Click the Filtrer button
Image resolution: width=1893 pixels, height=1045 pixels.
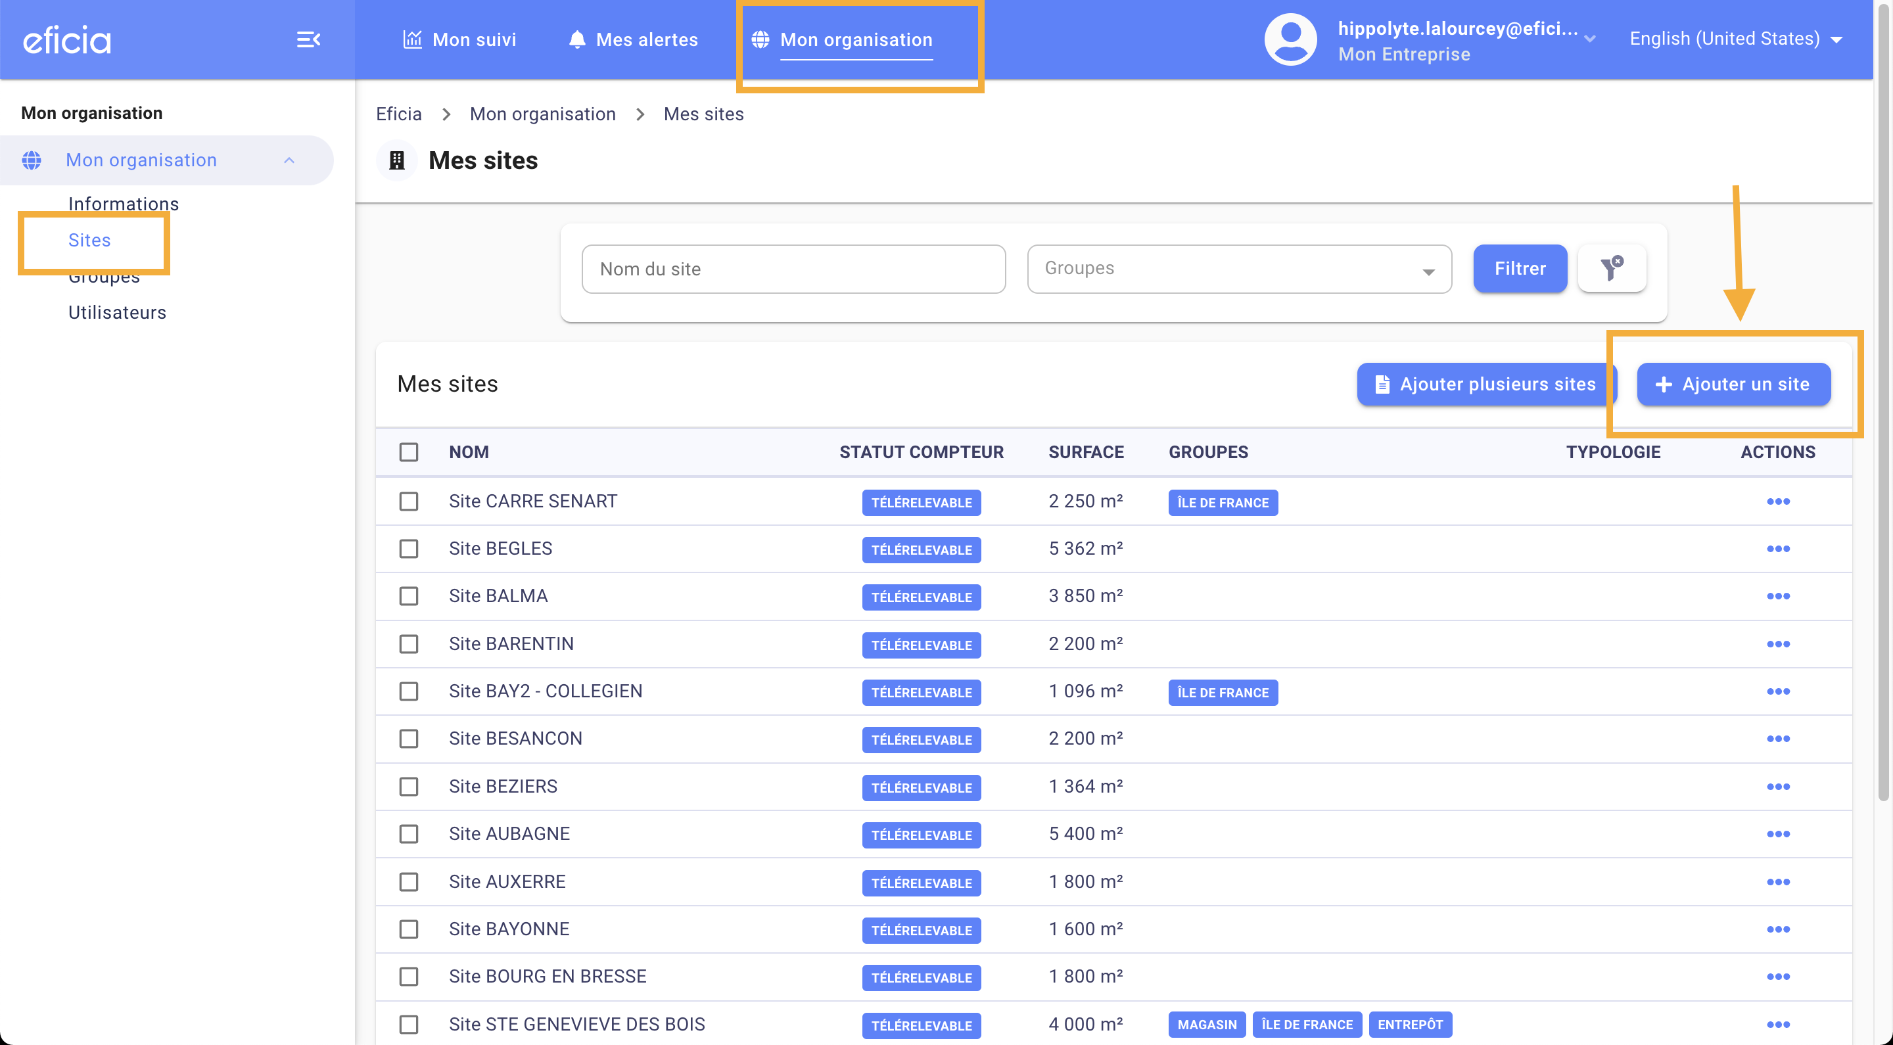[1520, 268]
